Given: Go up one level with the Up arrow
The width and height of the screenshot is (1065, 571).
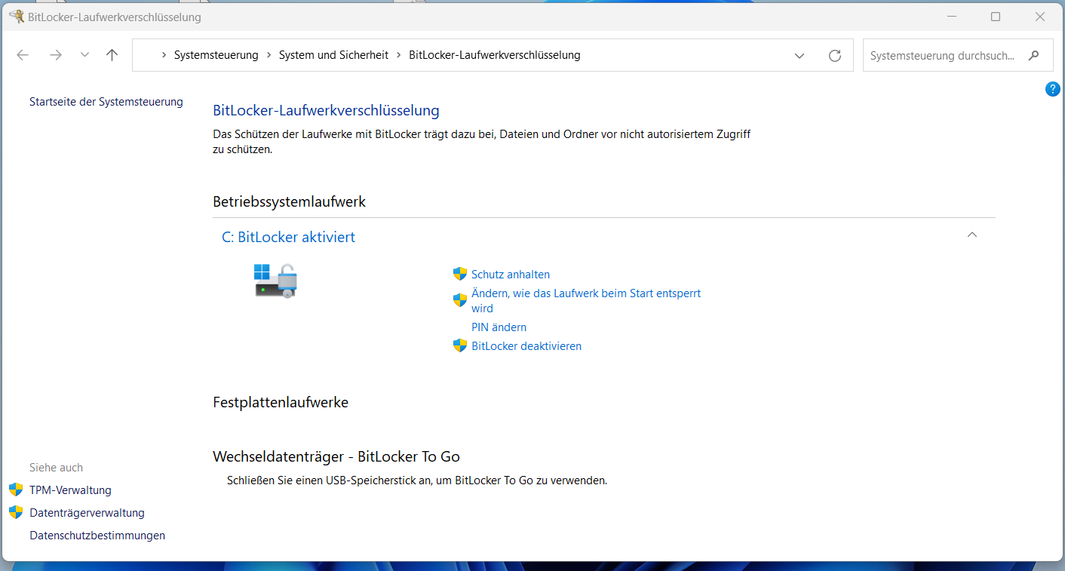Looking at the screenshot, I should pyautogui.click(x=112, y=55).
